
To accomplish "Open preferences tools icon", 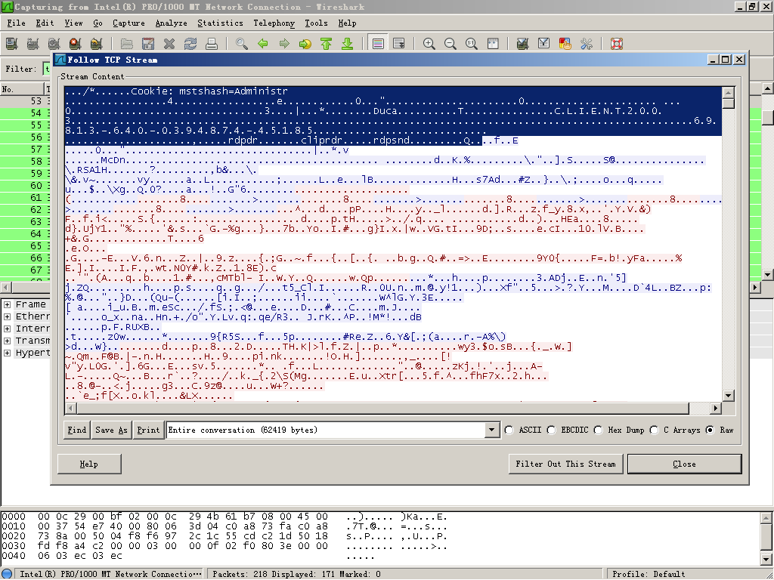I will click(586, 44).
